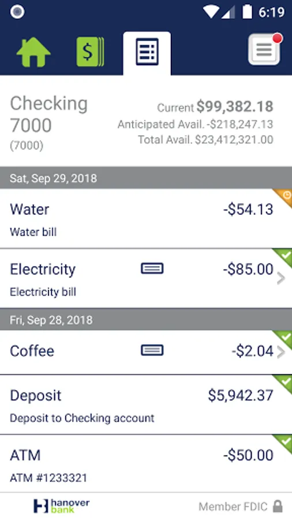Screen dimensions: 292x520
Task: Open the green home icon
Action: tap(33, 53)
